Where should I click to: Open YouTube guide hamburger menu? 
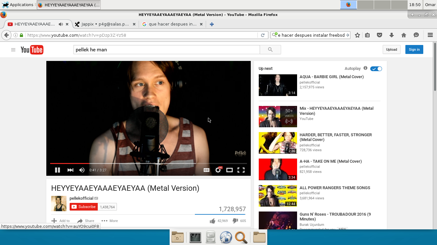coord(13,50)
